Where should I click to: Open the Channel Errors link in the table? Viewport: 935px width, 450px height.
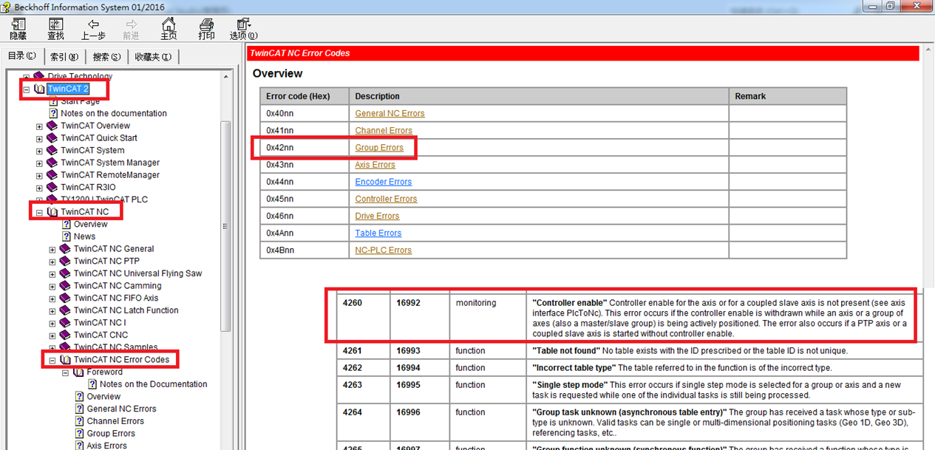coord(384,131)
